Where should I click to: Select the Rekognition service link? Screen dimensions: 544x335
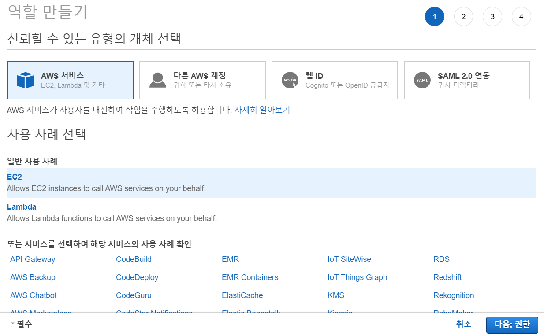pyautogui.click(x=454, y=295)
